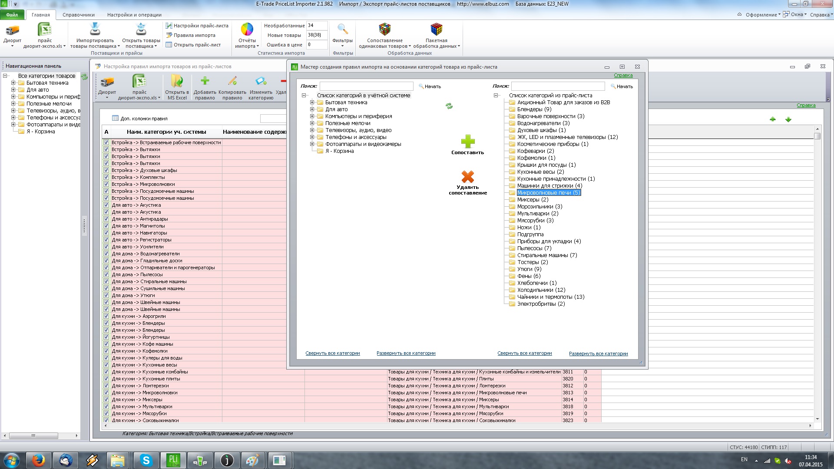Switch to the Справочники ribbon tab

point(79,15)
